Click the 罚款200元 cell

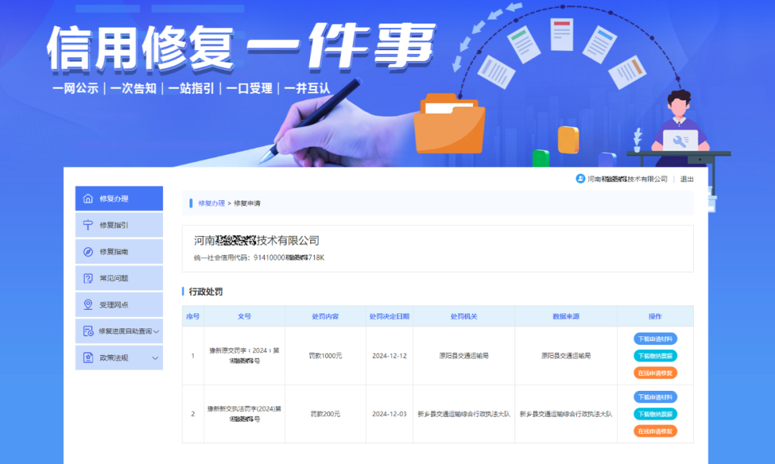[325, 414]
